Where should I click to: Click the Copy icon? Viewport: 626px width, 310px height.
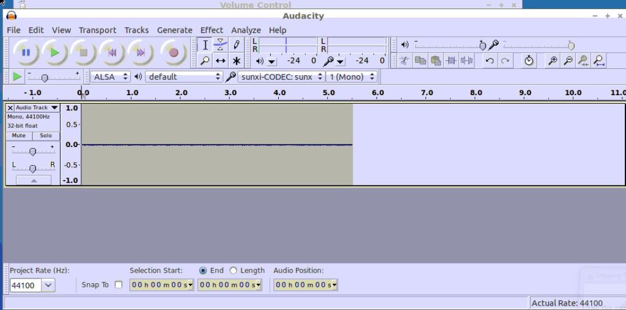tap(420, 61)
